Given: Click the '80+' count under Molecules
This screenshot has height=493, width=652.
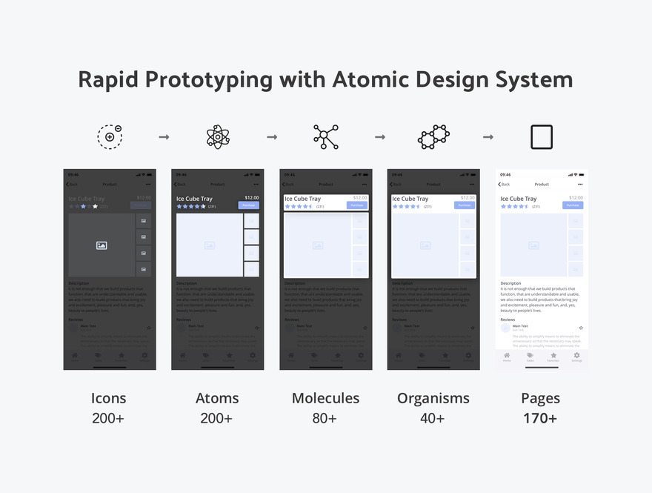Looking at the screenshot, I should (x=325, y=418).
